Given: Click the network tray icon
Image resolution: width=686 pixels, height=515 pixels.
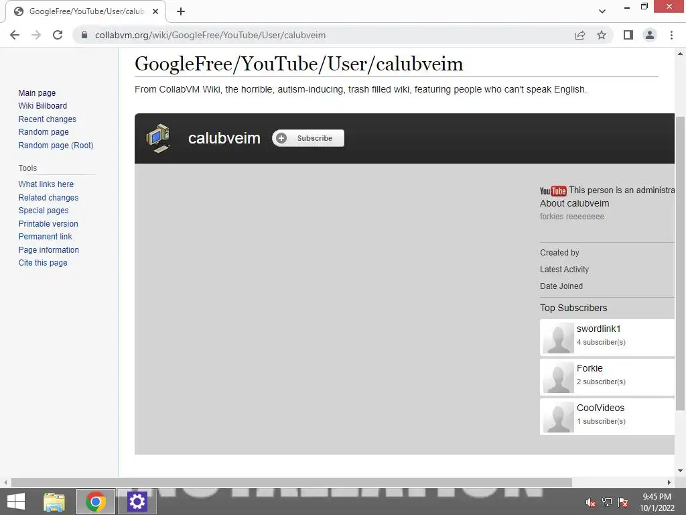Looking at the screenshot, I should [607, 502].
